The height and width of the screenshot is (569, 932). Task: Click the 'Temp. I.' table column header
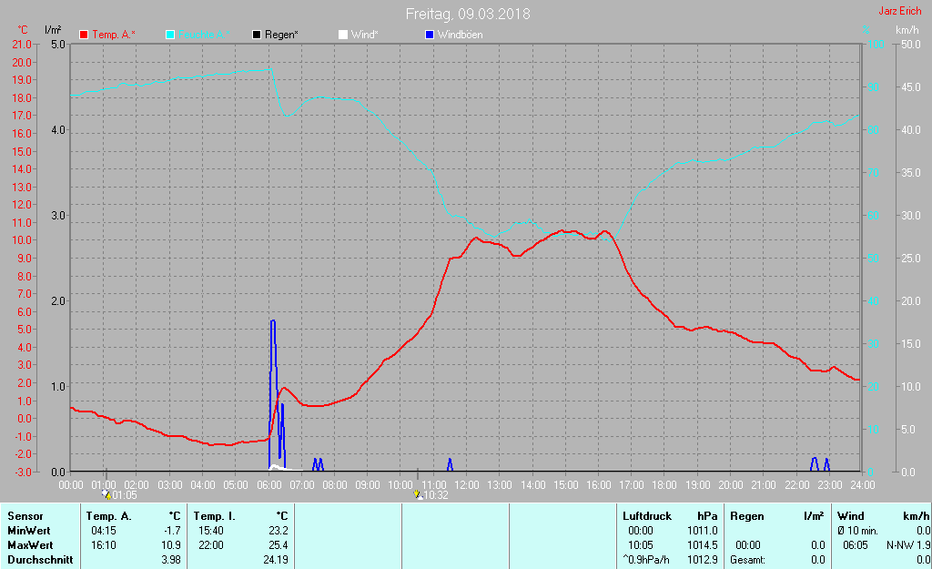(214, 516)
